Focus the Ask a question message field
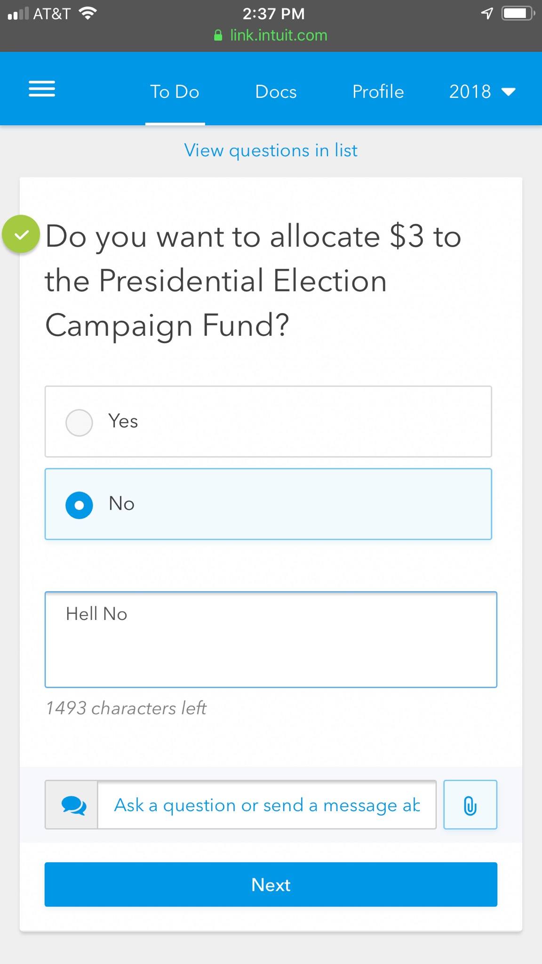Image resolution: width=542 pixels, height=964 pixels. tap(267, 805)
